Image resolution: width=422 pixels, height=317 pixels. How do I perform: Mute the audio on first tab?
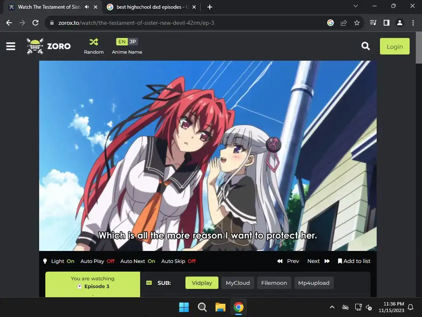[x=87, y=7]
